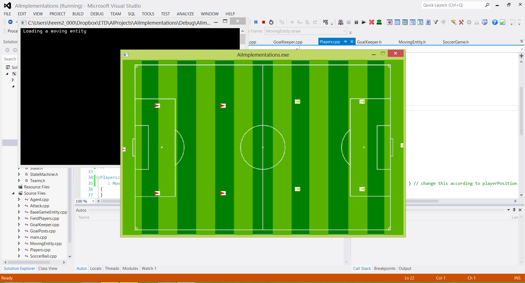Click the sigma window toolbar icon
Image resolution: width=525 pixels, height=283 pixels.
pyautogui.click(x=420, y=22)
